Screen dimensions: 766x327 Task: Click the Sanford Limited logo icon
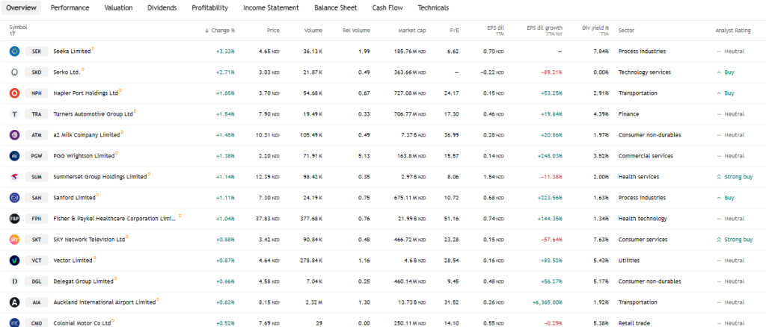(15, 198)
